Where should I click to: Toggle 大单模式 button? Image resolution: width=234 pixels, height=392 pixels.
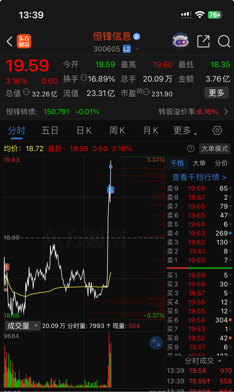tap(214, 149)
